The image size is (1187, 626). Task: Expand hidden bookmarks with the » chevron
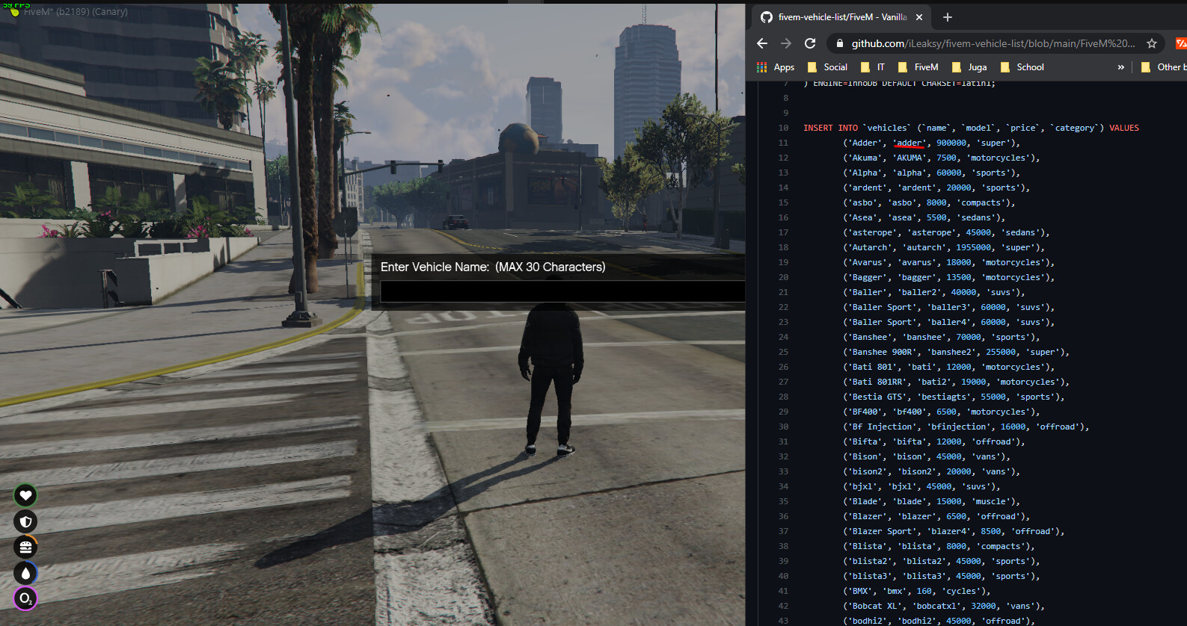pos(1120,67)
